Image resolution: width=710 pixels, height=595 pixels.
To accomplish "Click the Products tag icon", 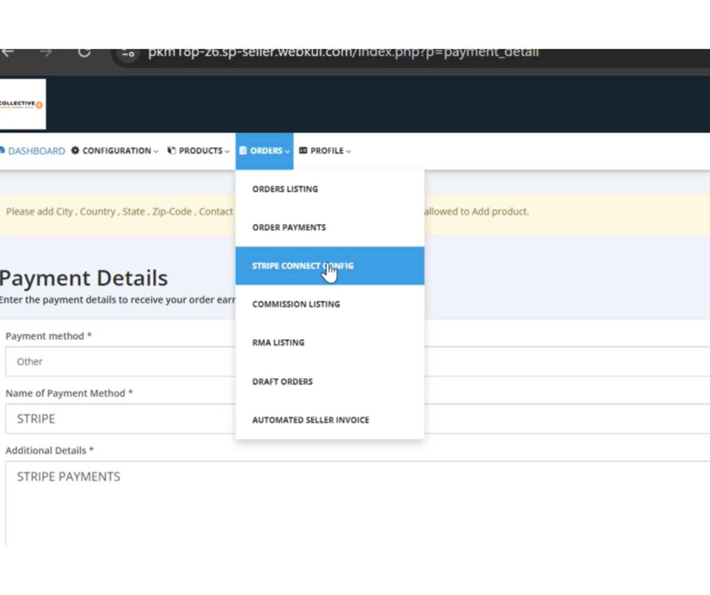I will tap(172, 151).
